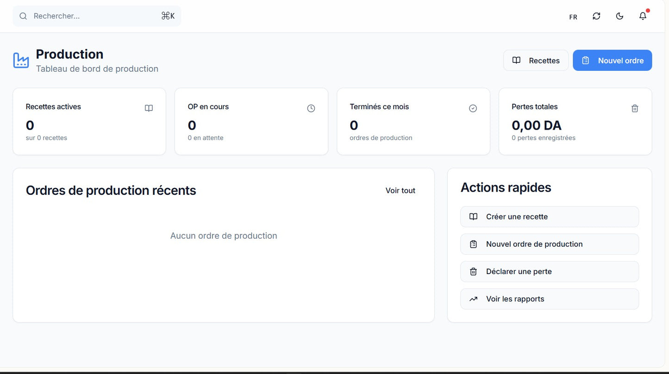Toggle dark mode with the moon icon
Viewport: 669px width, 374px height.
pos(619,16)
